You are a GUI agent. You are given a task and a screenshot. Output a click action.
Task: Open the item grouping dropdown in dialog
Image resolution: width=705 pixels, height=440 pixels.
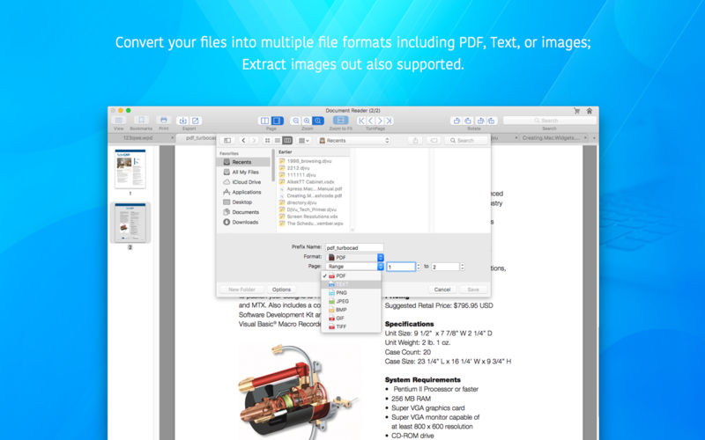click(304, 141)
